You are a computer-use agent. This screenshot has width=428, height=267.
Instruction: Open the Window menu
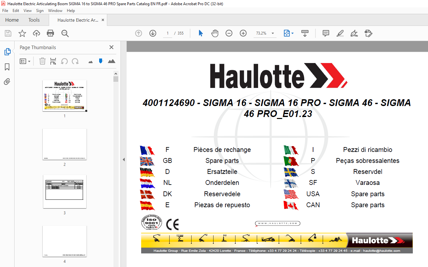55,11
